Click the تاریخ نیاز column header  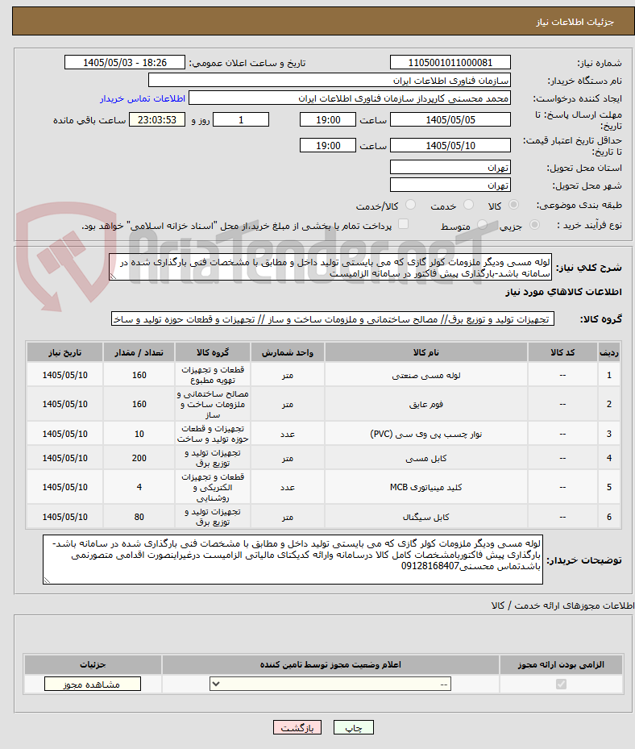65,352
